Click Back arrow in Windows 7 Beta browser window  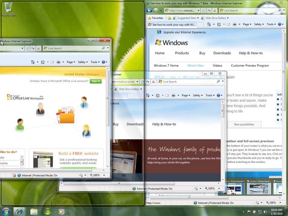[x=149, y=10]
